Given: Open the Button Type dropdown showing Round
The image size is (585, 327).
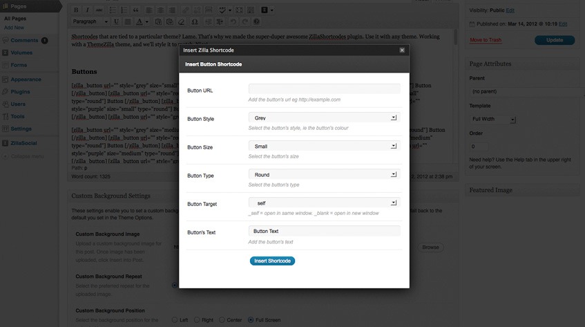Looking at the screenshot, I should [x=324, y=174].
